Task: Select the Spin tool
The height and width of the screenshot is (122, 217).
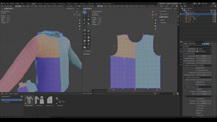Action: pyautogui.click(x=85, y=41)
